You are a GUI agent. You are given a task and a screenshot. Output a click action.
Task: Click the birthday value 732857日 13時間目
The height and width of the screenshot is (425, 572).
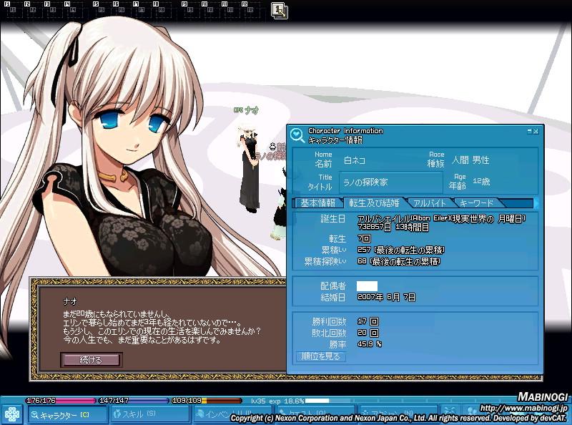click(393, 227)
